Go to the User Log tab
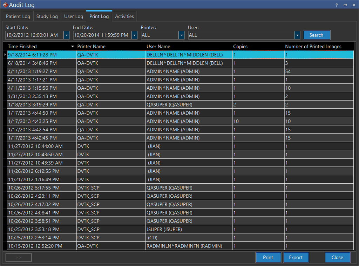Viewport: 359px width, 266px height. pos(74,16)
